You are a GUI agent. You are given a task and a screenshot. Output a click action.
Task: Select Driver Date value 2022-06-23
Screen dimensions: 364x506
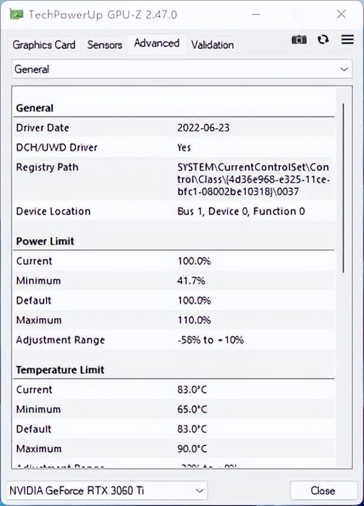[x=204, y=128]
